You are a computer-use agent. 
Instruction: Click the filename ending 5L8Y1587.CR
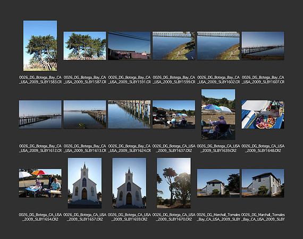coord(85,80)
